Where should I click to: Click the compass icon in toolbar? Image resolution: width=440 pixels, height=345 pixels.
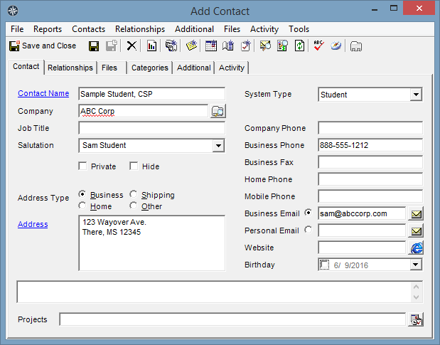click(336, 46)
